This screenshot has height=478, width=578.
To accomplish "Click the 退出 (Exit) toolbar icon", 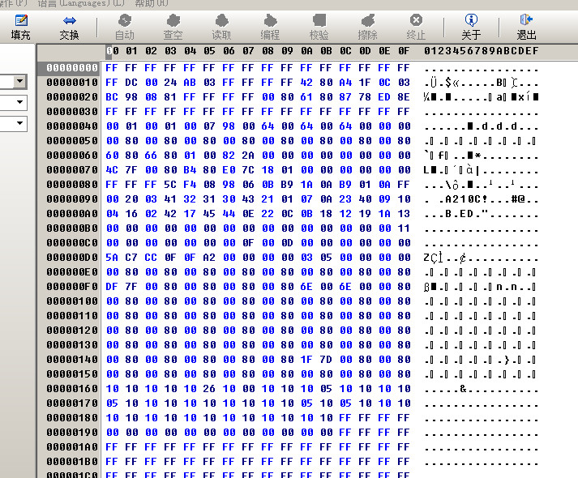I will 527,26.
